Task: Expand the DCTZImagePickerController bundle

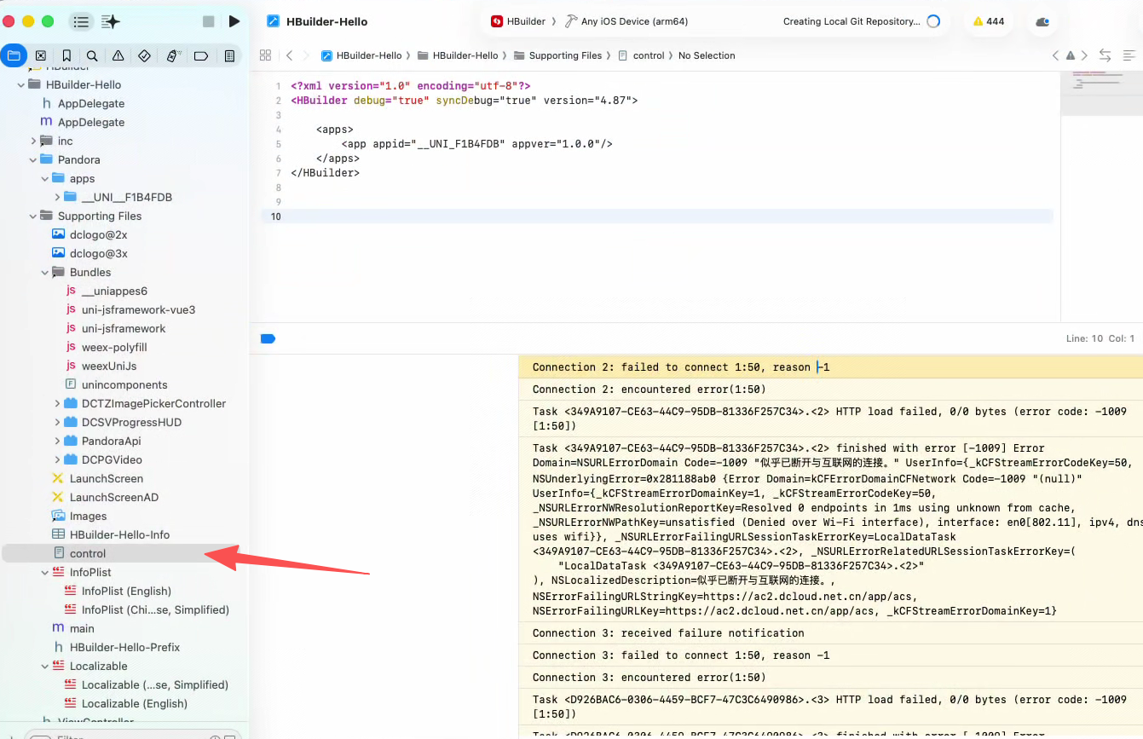Action: (x=58, y=403)
